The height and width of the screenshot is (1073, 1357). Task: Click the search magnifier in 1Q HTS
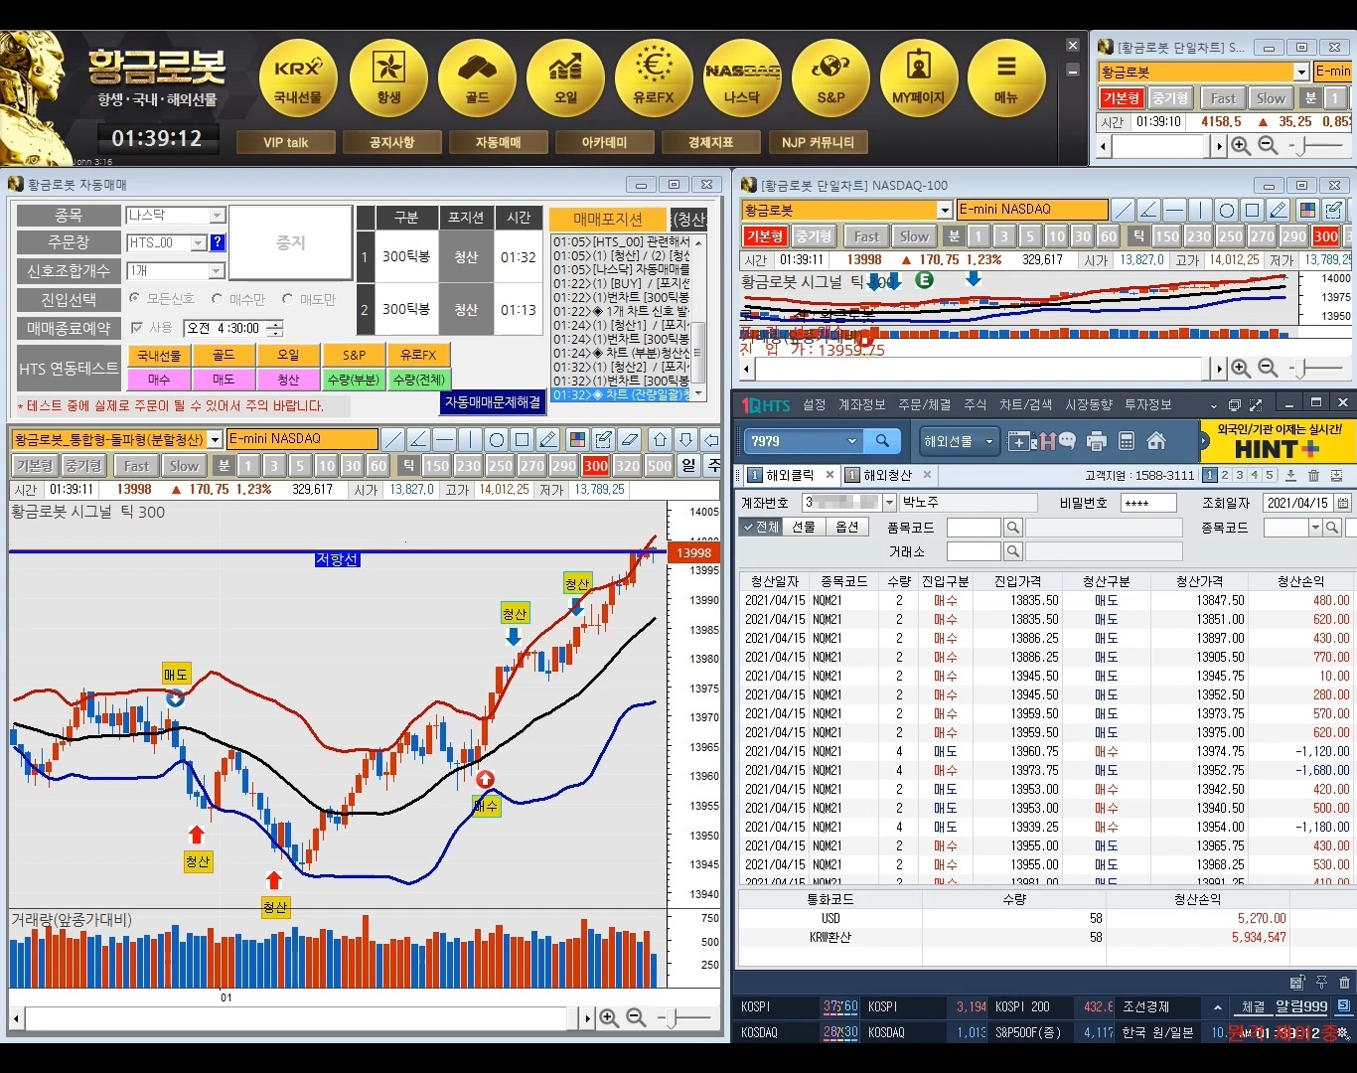882,441
